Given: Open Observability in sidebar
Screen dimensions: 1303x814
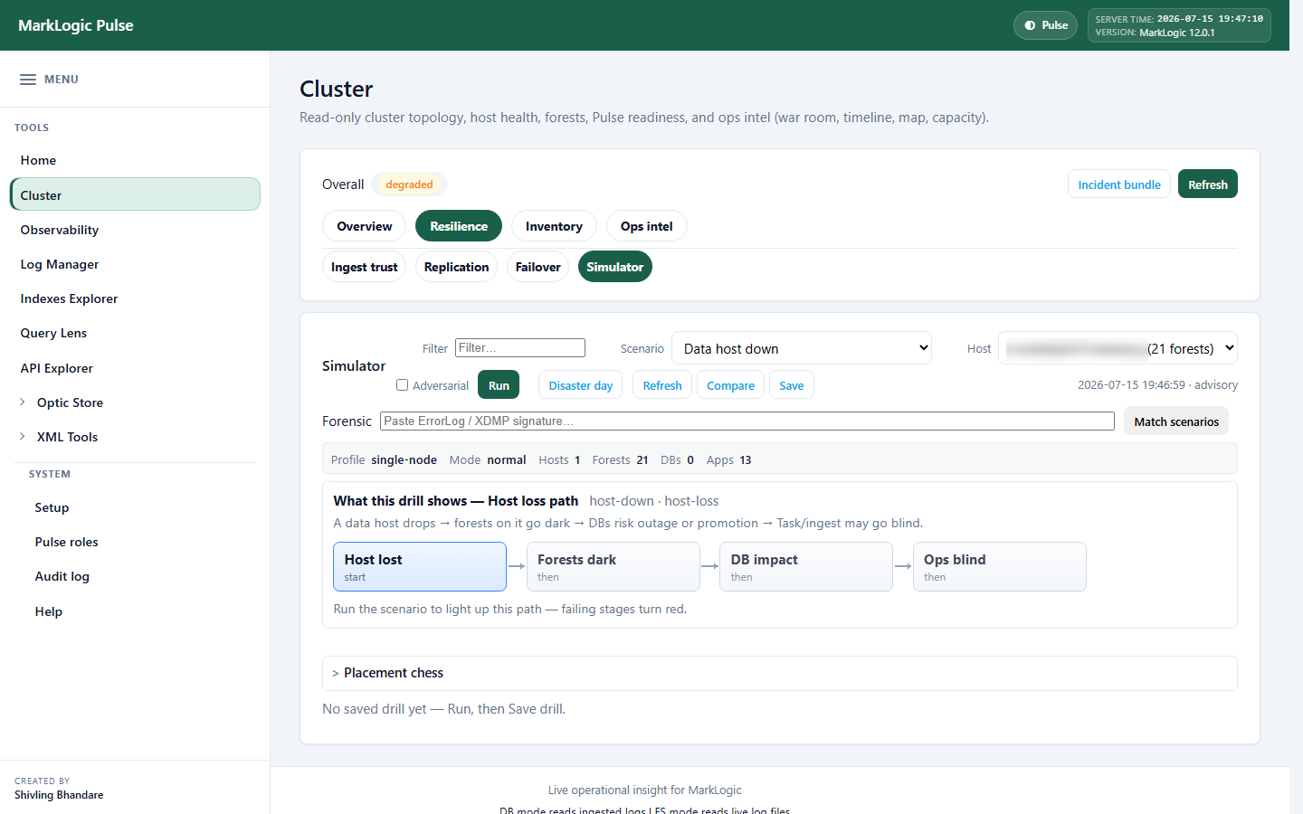Looking at the screenshot, I should tap(135, 230).
